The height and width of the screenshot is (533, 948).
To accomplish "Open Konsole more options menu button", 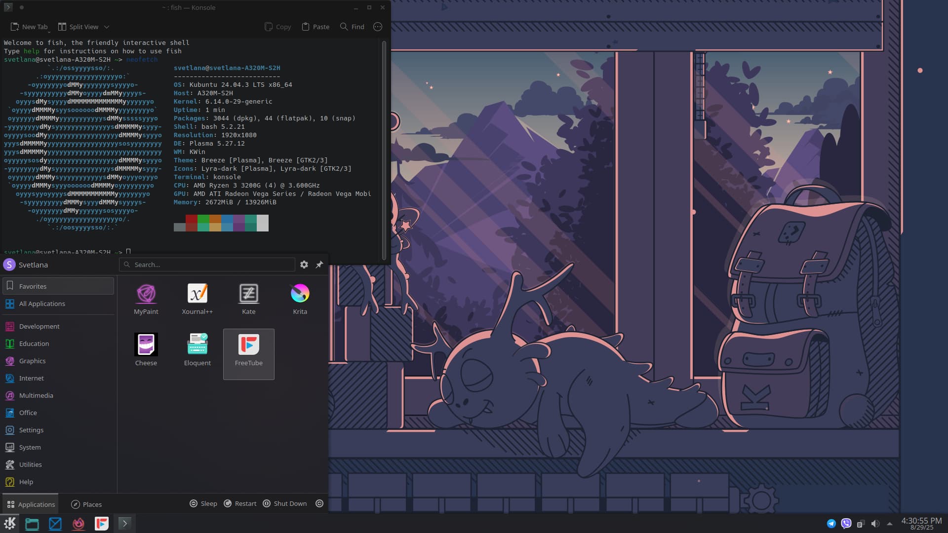I will coord(378,27).
